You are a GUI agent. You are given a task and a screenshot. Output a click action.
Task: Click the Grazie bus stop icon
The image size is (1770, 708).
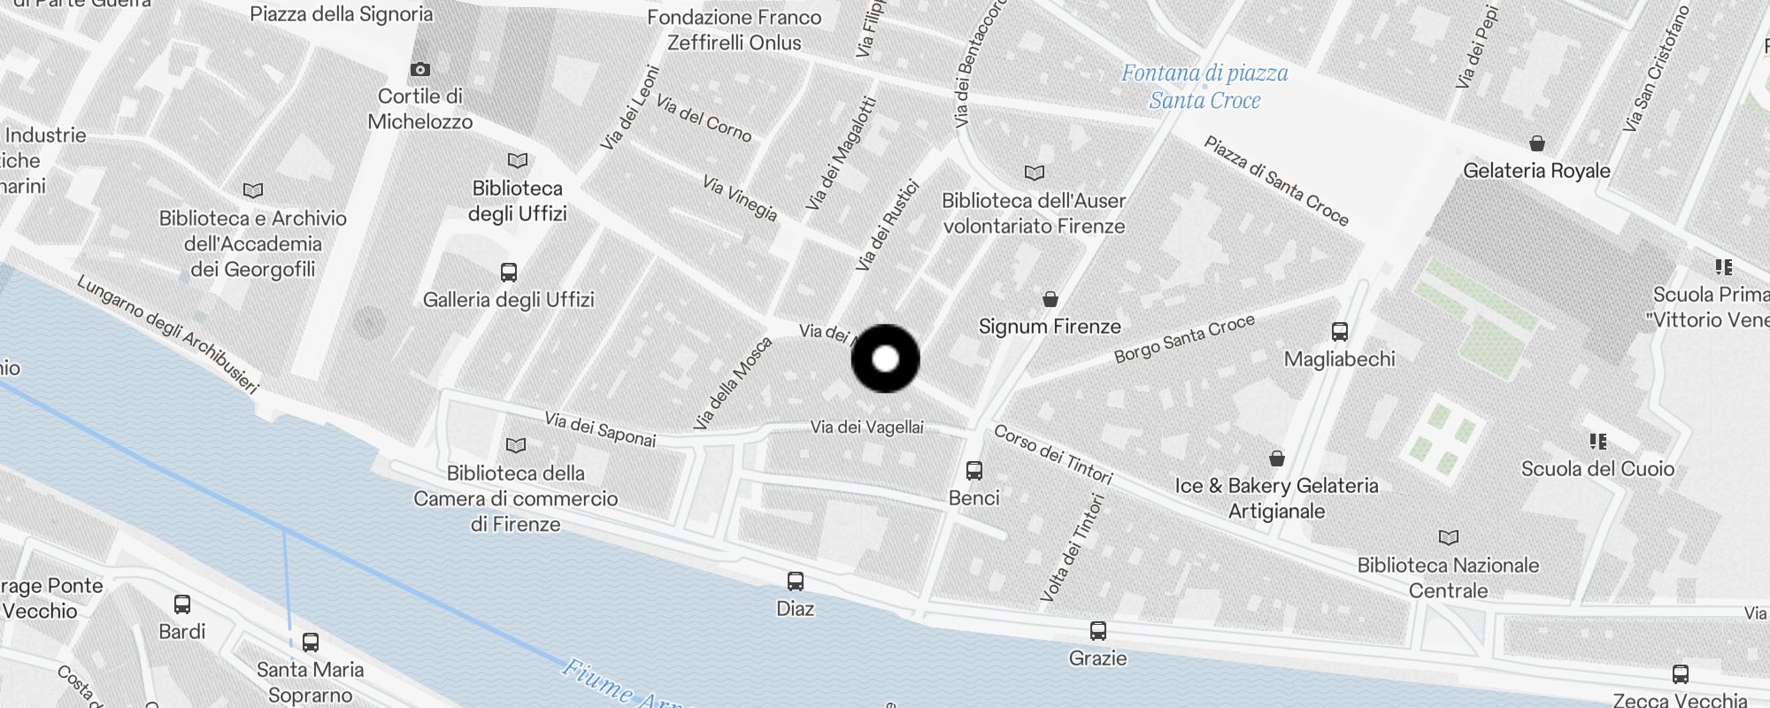[1098, 631]
